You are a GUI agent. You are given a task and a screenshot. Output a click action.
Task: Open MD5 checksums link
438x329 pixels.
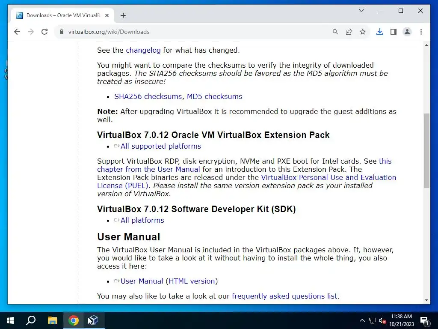[x=214, y=96]
